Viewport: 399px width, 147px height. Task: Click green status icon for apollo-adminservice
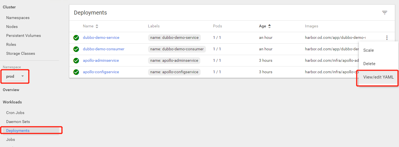[76, 61]
